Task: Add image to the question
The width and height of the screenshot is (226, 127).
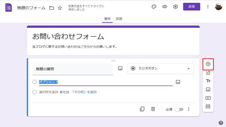Action: (x=120, y=68)
